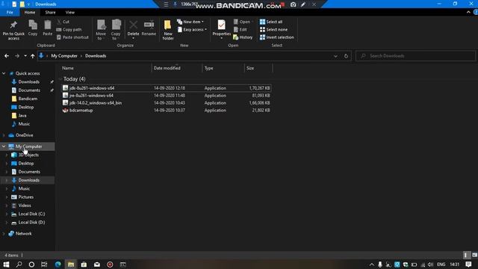The height and width of the screenshot is (269, 478).
Task: Select the jre-8u261-windows-x64 file
Action: coord(166,96)
